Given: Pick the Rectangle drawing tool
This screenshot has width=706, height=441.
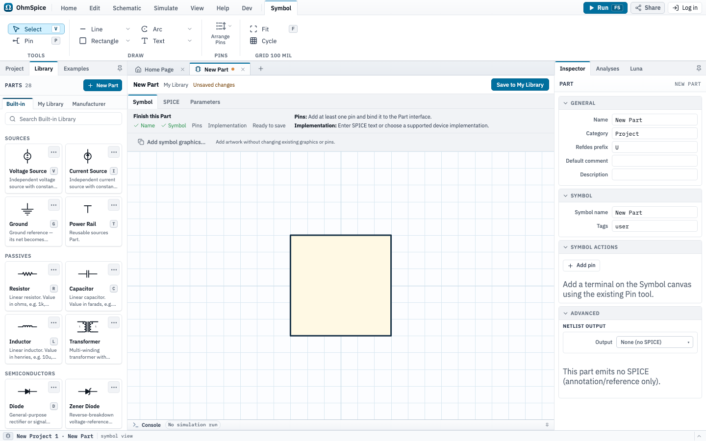Looking at the screenshot, I should 100,41.
